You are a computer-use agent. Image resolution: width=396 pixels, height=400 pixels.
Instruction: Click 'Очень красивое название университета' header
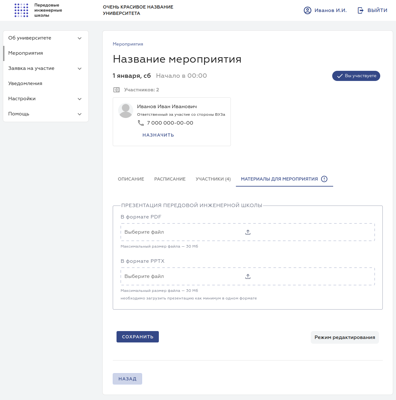pyautogui.click(x=138, y=10)
